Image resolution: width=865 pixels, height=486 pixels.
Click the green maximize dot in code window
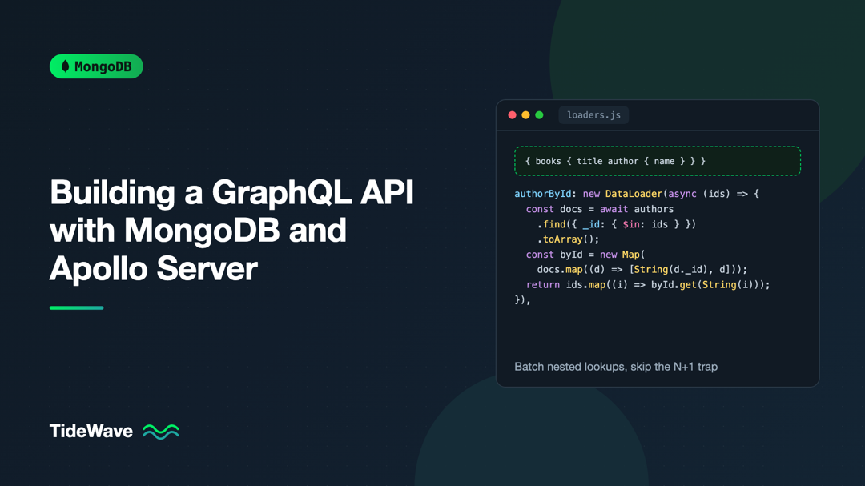point(540,115)
